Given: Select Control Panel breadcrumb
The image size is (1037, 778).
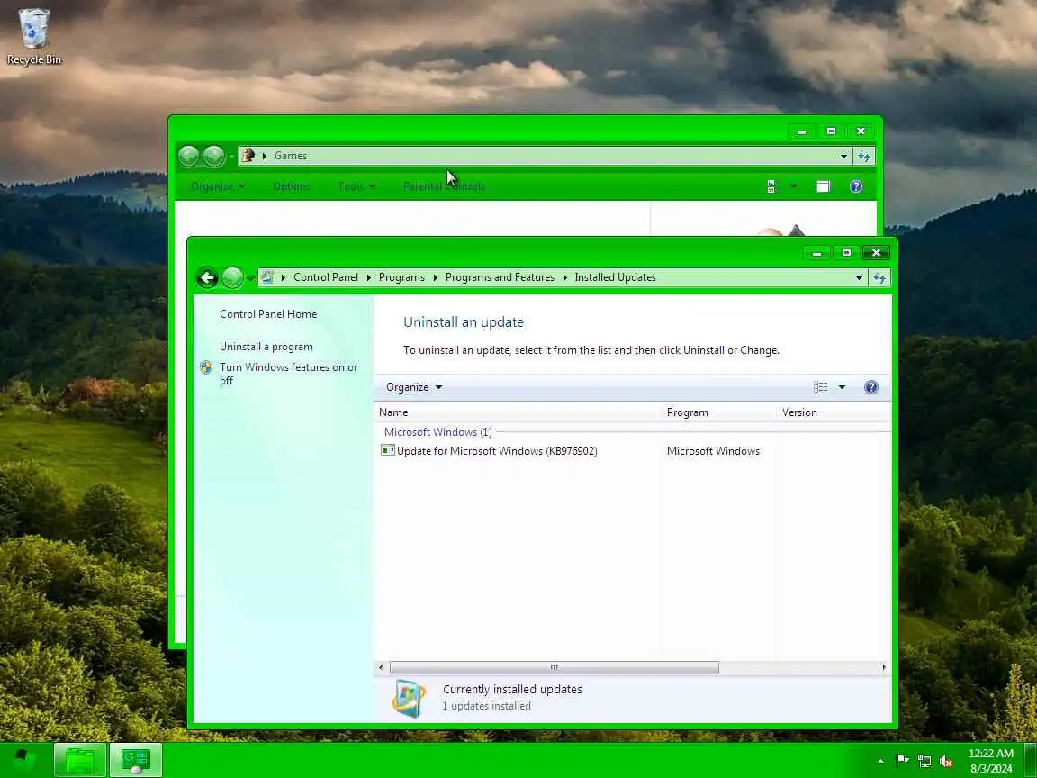Looking at the screenshot, I should pos(325,277).
